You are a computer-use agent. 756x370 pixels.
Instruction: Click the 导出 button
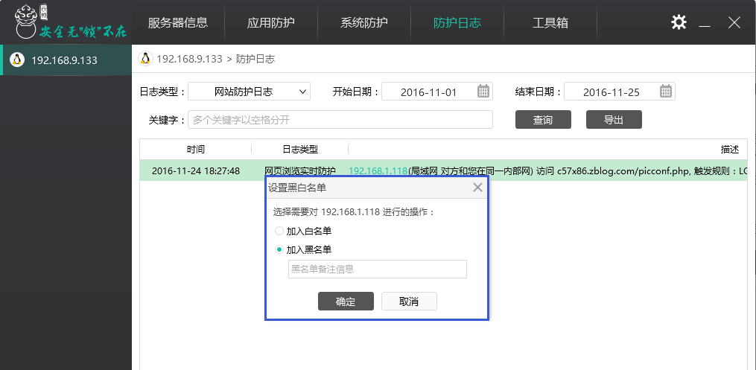click(614, 119)
